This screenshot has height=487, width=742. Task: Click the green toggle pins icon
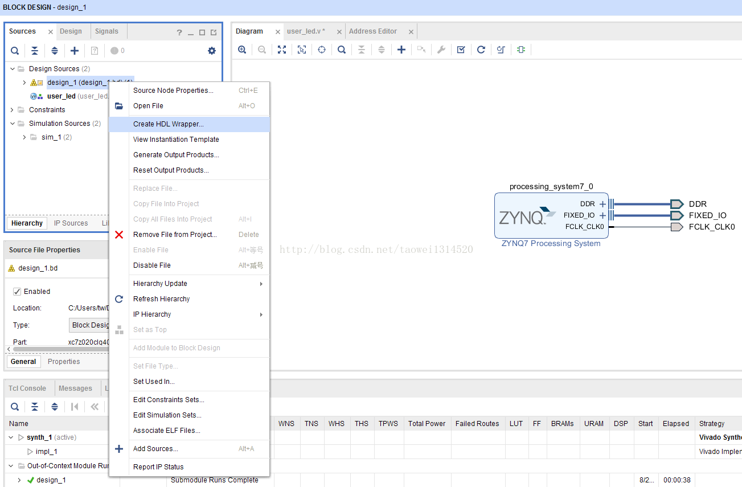521,50
